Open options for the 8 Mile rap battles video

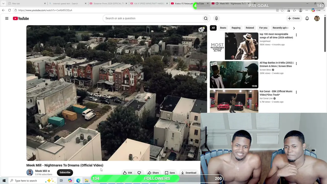click(296, 64)
